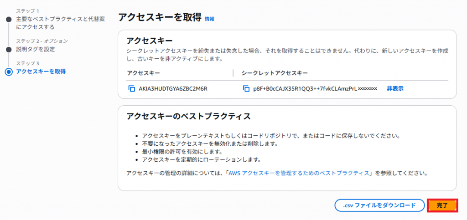Click the access key value starting with AKIA3HUDT

point(173,88)
